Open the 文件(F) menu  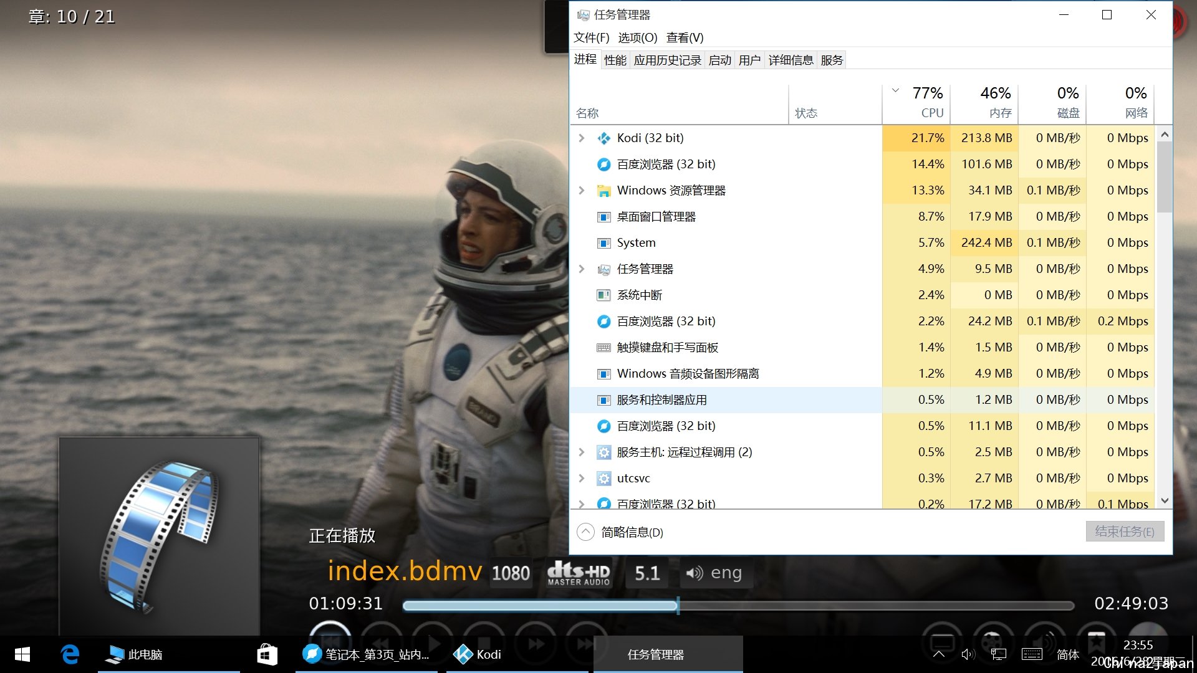tap(591, 37)
